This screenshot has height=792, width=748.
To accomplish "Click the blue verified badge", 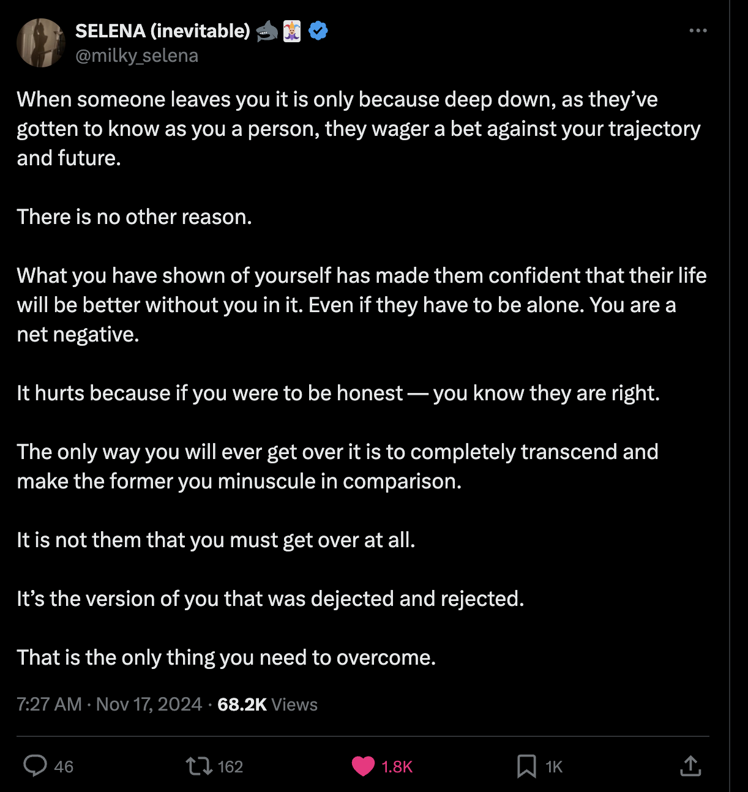I will tap(318, 31).
